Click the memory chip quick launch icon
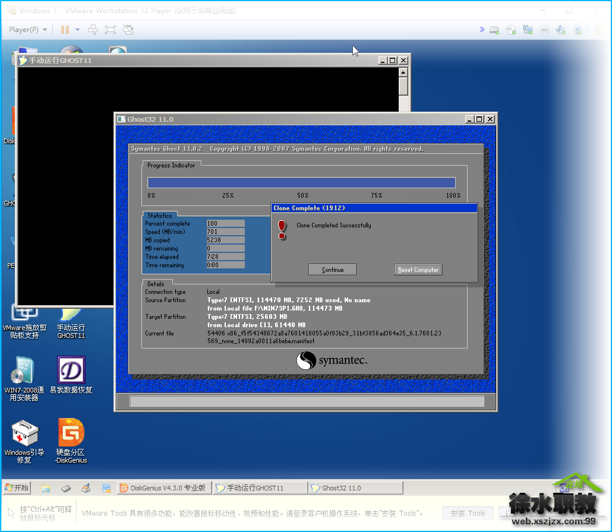Screen dimensions: 612x532 click(x=66, y=488)
